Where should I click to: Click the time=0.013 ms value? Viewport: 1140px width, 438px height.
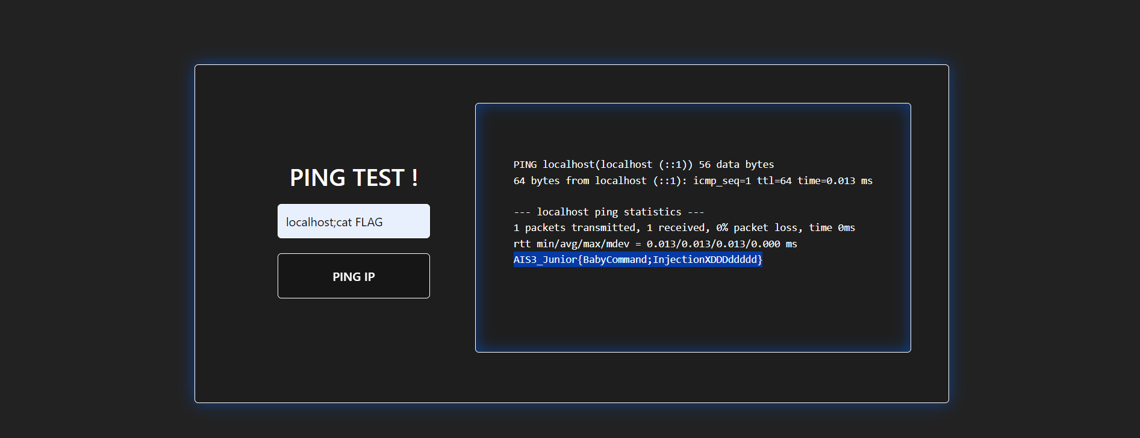click(x=835, y=181)
